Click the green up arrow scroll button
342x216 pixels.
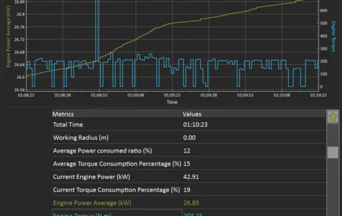[332, 116]
